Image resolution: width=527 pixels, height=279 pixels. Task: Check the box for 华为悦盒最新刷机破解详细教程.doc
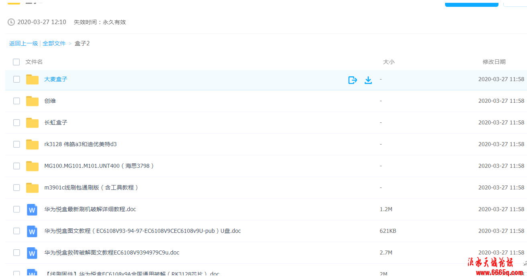pos(16,209)
